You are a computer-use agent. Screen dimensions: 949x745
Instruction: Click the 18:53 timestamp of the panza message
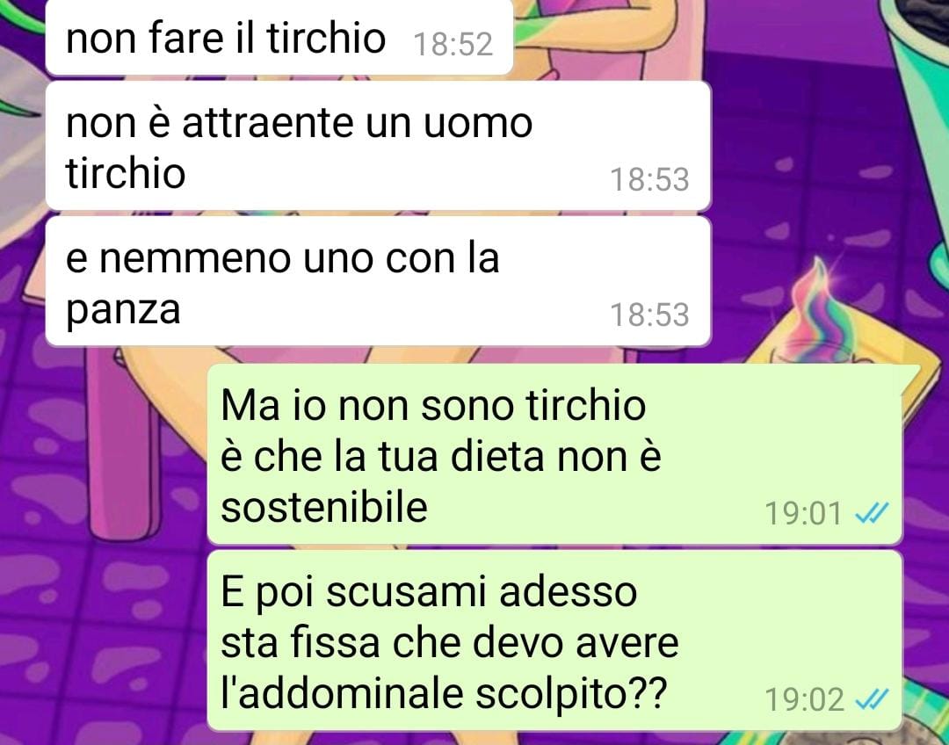click(649, 315)
